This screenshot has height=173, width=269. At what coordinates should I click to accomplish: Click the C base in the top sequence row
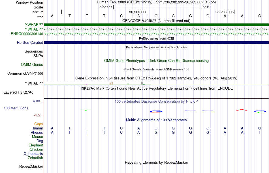coord(121,16)
